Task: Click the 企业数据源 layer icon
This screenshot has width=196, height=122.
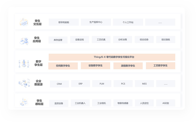Action: click(24, 83)
